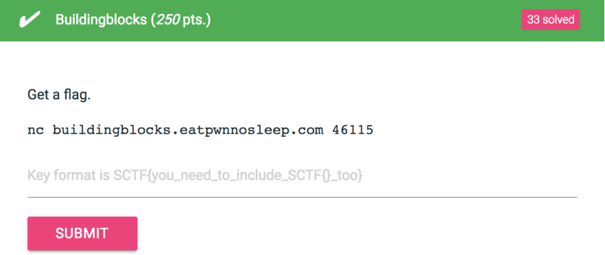
Task: Click the "Key format is" placeholder text
Action: [69, 176]
